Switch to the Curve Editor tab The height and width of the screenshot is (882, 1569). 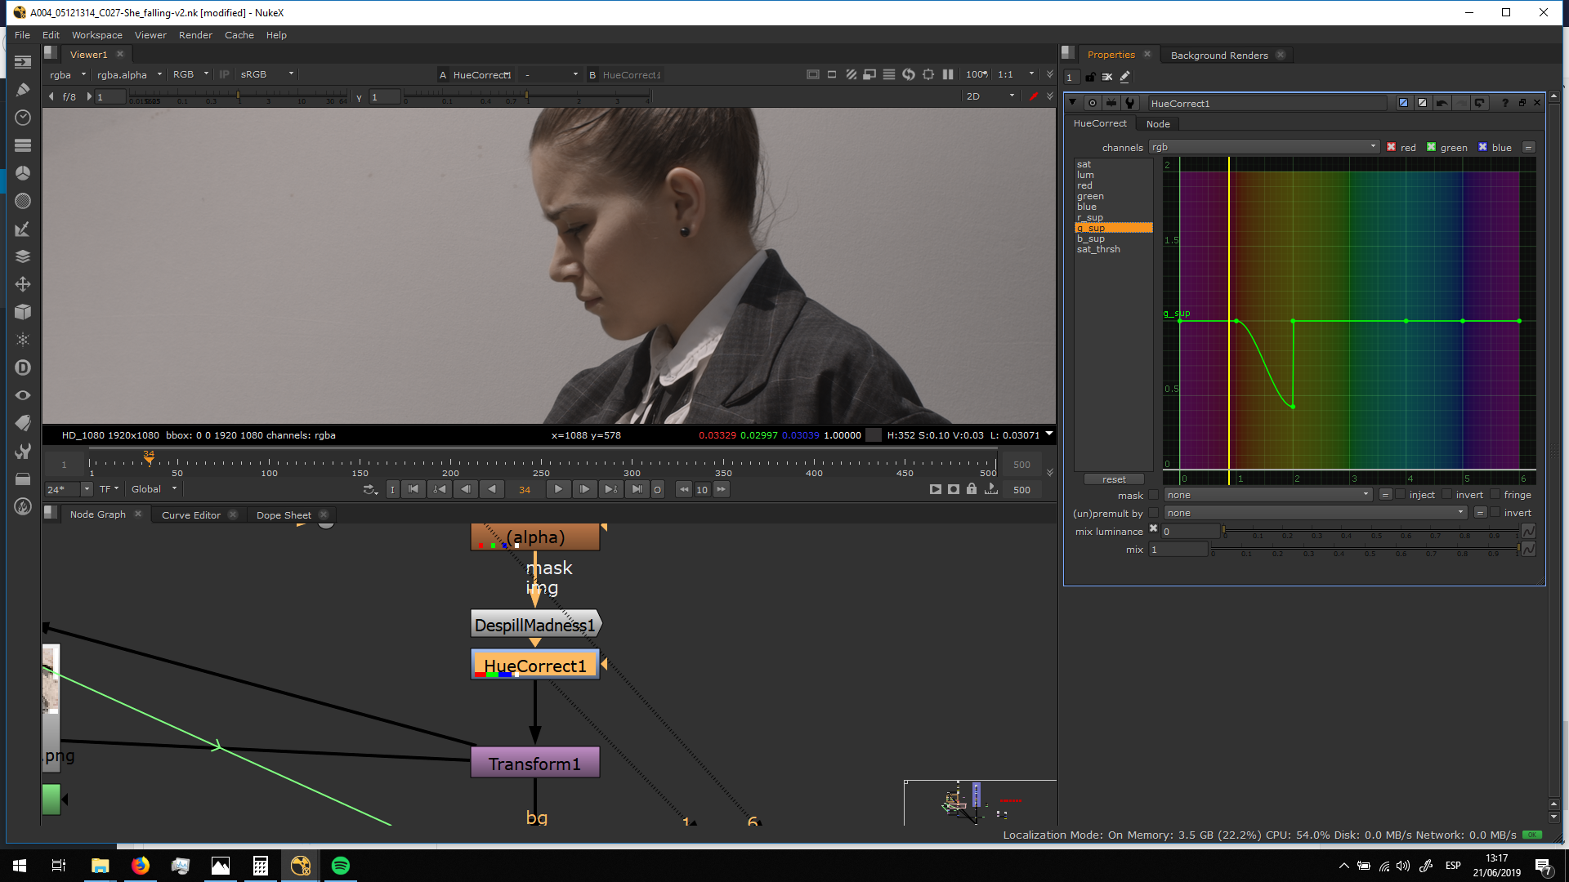[x=190, y=514]
